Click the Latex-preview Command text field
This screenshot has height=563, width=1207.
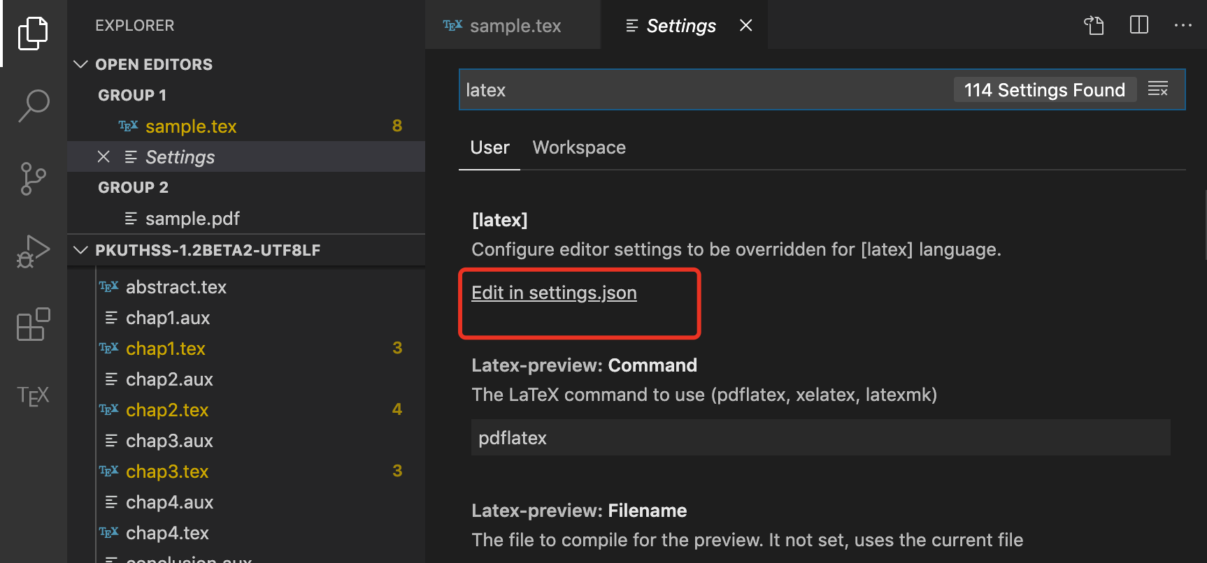click(x=820, y=438)
